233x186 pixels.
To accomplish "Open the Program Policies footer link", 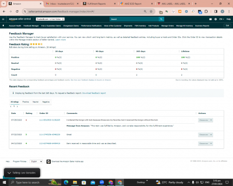I will tap(20, 161).
